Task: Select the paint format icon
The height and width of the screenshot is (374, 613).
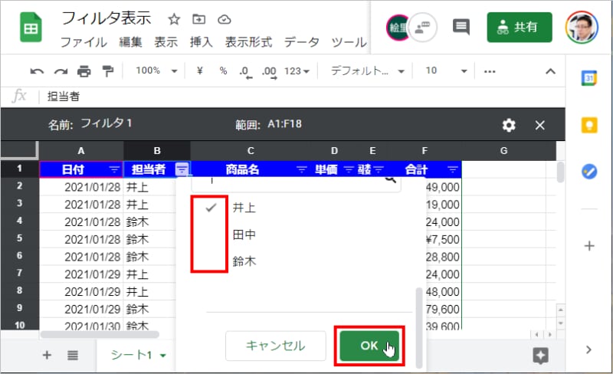Action: (x=107, y=71)
